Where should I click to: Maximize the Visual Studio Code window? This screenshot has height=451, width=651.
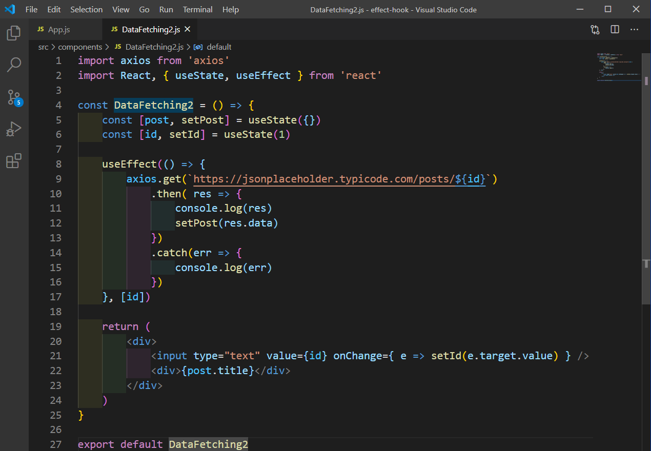pos(608,9)
